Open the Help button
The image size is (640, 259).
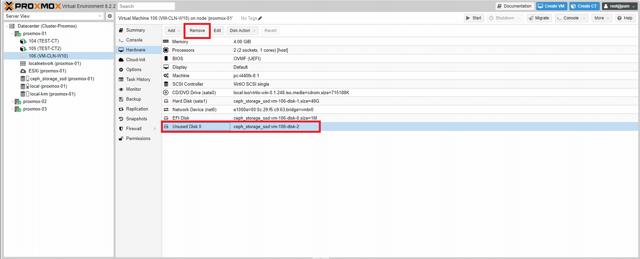point(625,18)
